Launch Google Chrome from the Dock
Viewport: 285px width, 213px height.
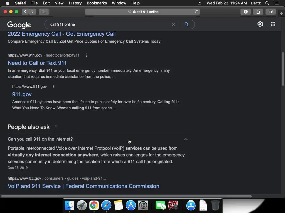point(94,205)
